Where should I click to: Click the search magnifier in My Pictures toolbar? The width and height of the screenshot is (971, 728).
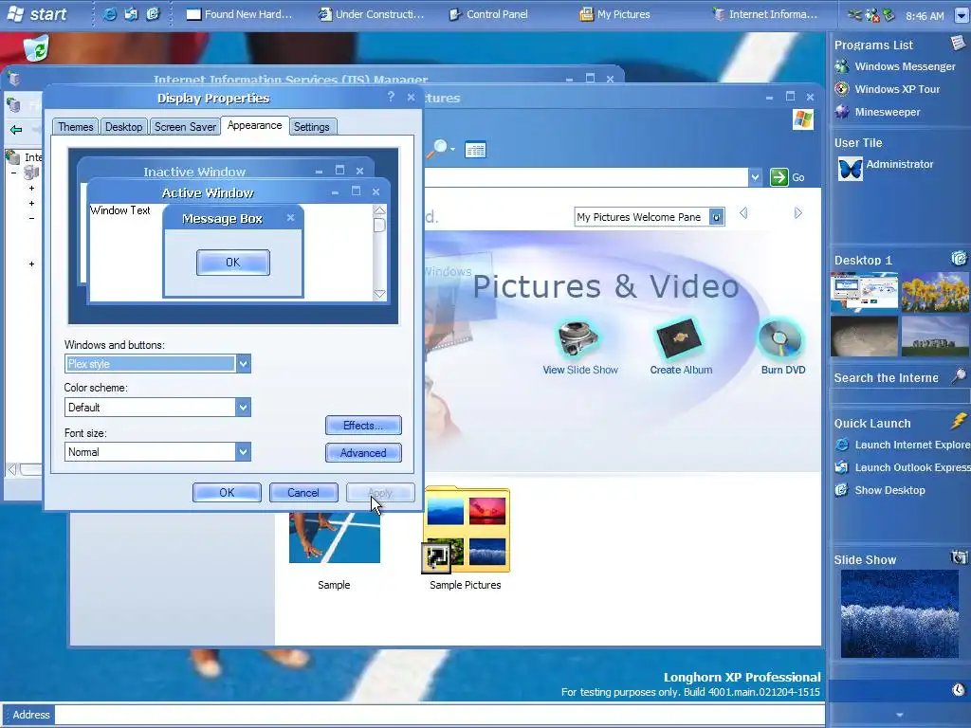coord(438,149)
